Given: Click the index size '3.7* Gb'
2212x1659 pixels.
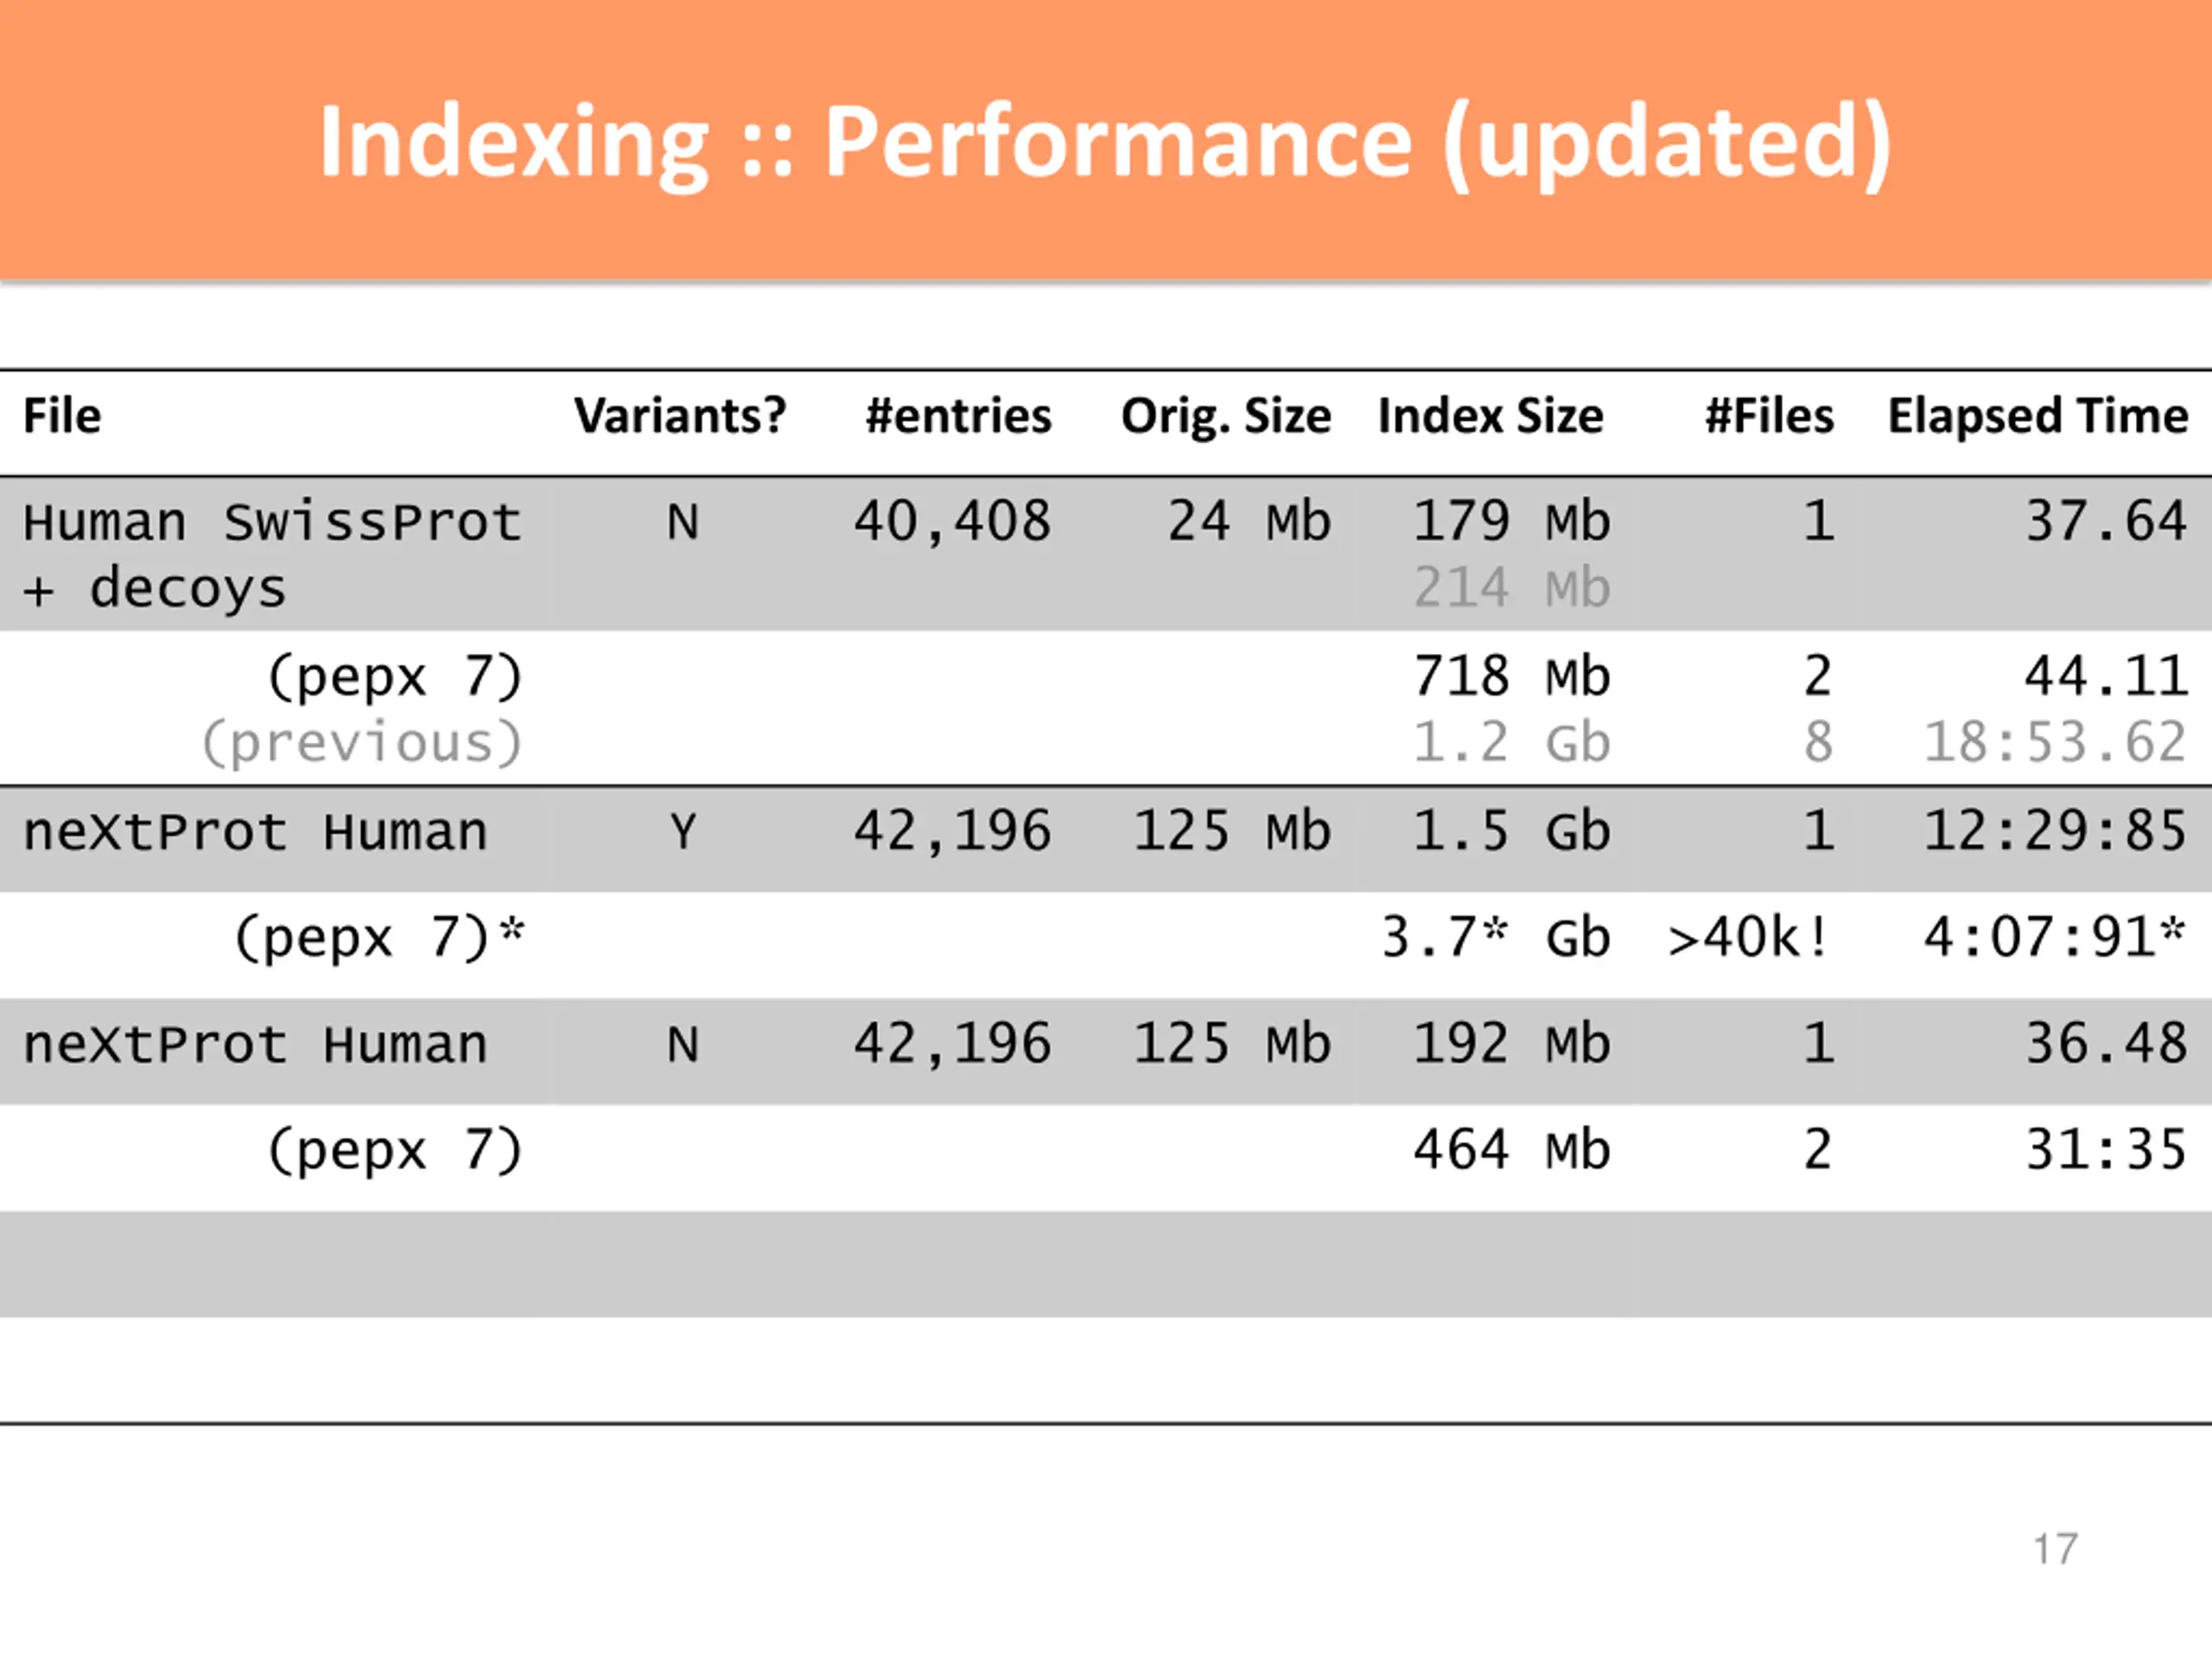Looking at the screenshot, I should 1496,938.
